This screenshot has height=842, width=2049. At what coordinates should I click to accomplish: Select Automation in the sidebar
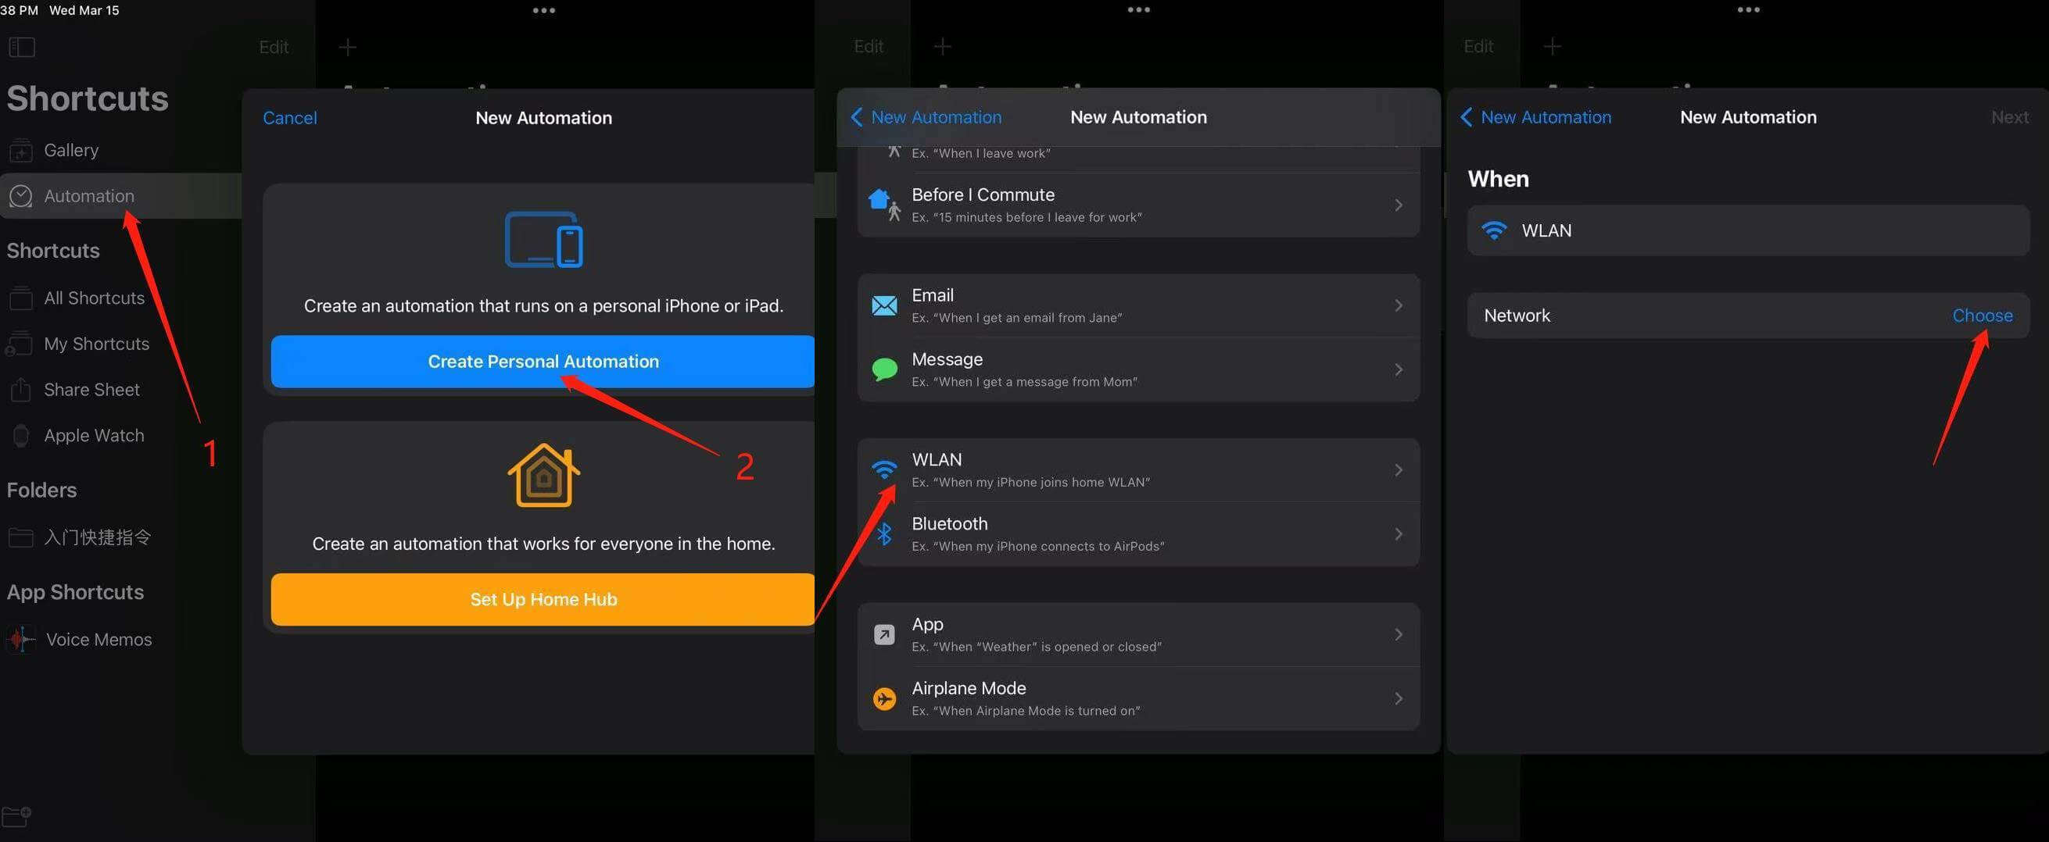(x=121, y=195)
